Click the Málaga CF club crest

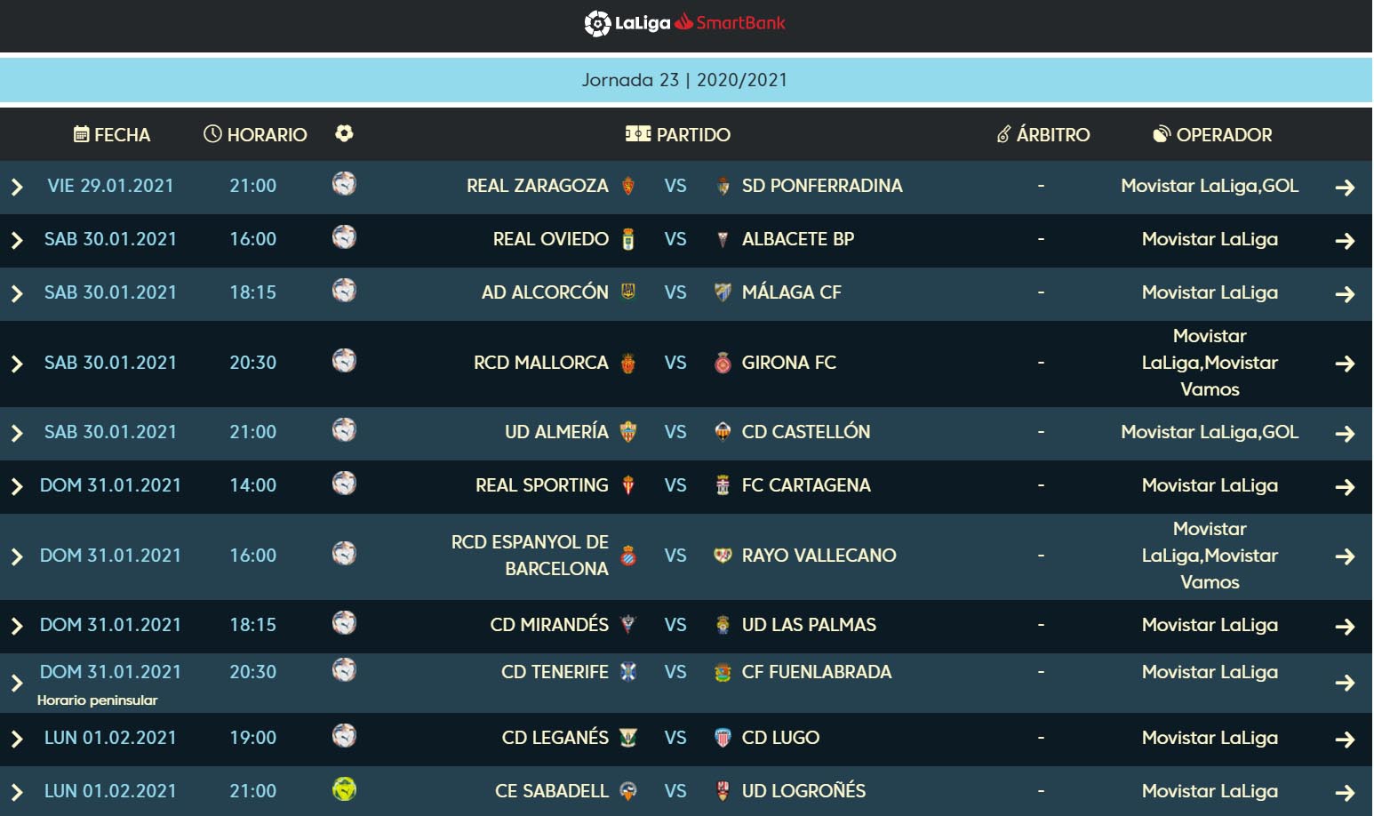tap(723, 292)
